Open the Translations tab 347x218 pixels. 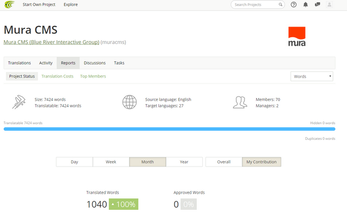pos(20,63)
